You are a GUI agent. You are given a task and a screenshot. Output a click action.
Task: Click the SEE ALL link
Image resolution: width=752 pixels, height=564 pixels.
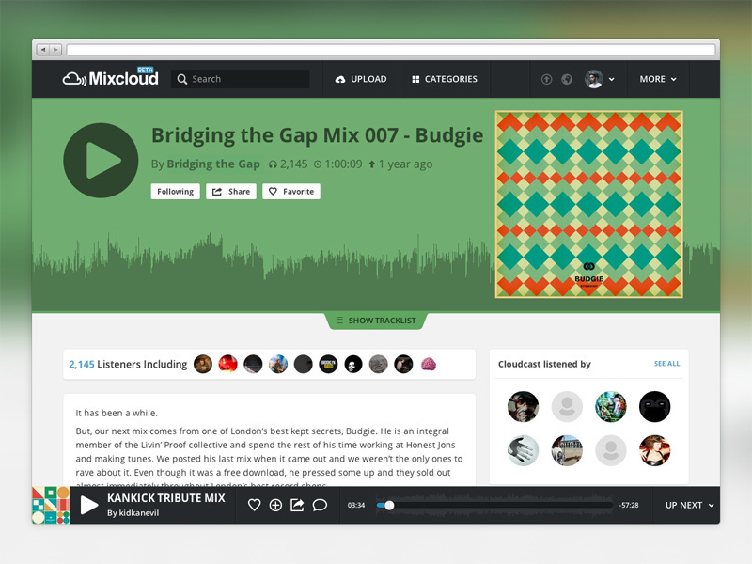coord(666,364)
